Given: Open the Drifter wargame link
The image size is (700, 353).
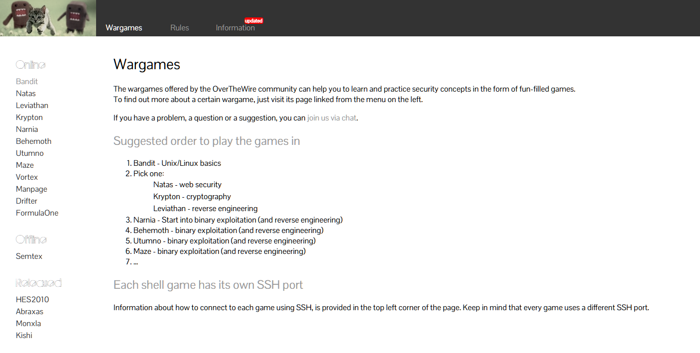Looking at the screenshot, I should pyautogui.click(x=26, y=201).
